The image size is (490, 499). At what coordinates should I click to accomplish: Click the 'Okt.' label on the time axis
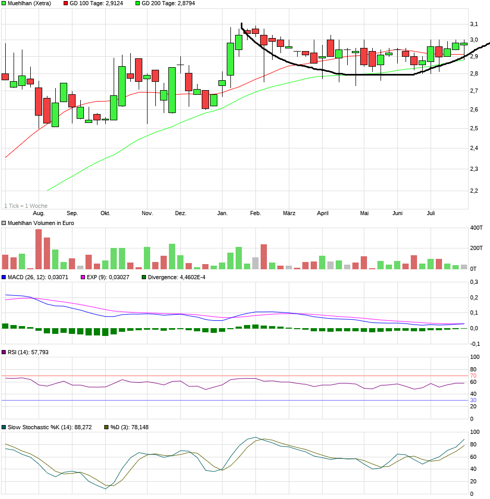tap(105, 214)
